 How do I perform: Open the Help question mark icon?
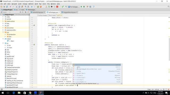[x=94, y=7]
